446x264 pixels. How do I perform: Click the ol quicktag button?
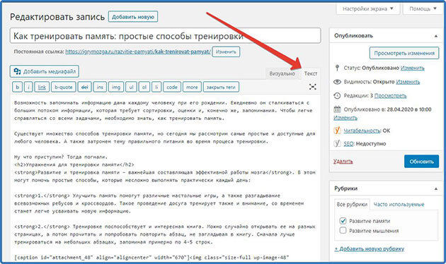(x=144, y=87)
